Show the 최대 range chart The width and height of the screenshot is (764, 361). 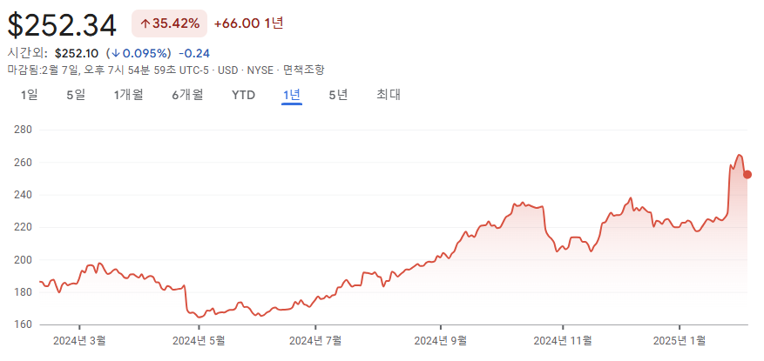[389, 95]
